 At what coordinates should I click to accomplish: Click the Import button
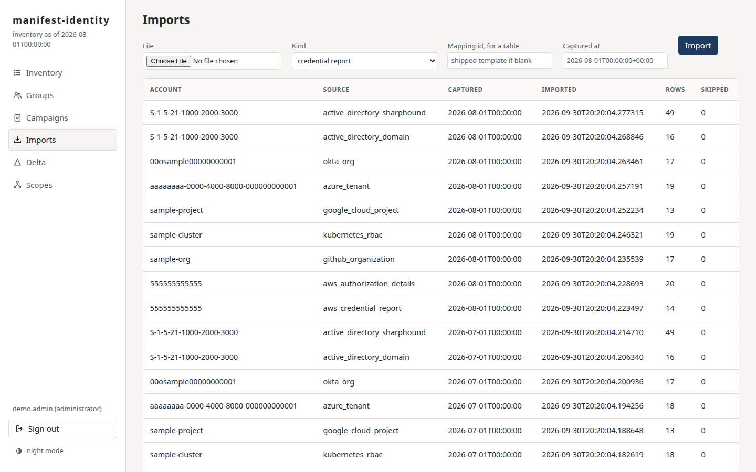coord(698,45)
